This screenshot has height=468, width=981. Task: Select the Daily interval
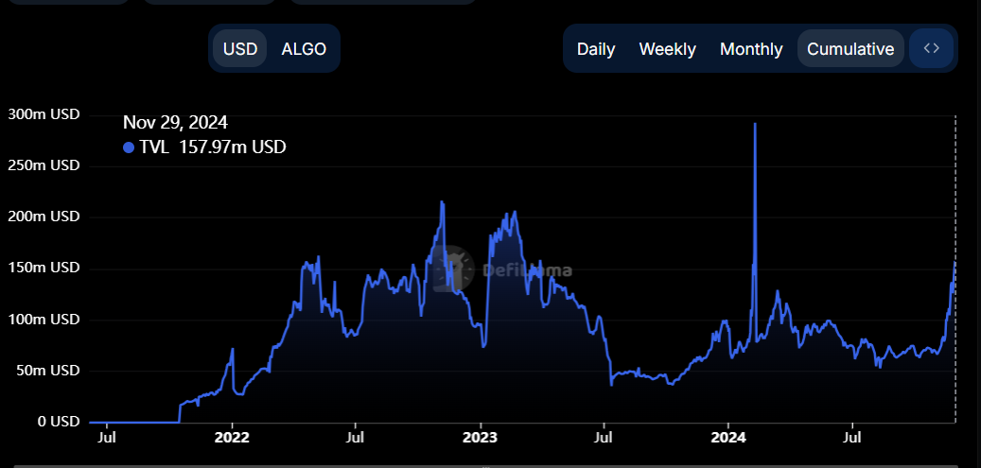tap(596, 49)
